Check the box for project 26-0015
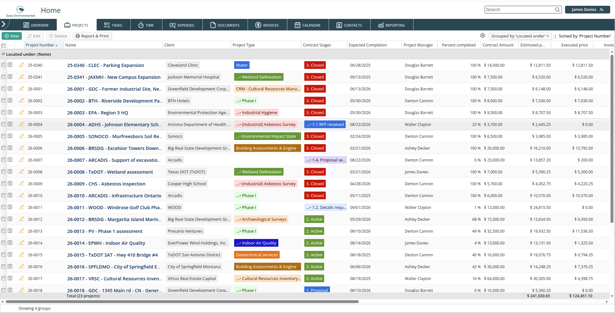The height and width of the screenshot is (313, 615). 4,255
